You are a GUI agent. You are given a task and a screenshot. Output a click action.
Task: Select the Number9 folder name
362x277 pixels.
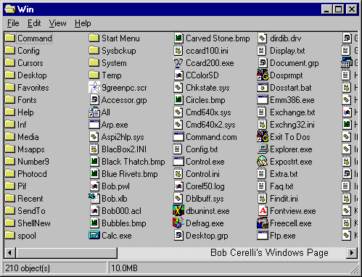pyautogui.click(x=33, y=162)
